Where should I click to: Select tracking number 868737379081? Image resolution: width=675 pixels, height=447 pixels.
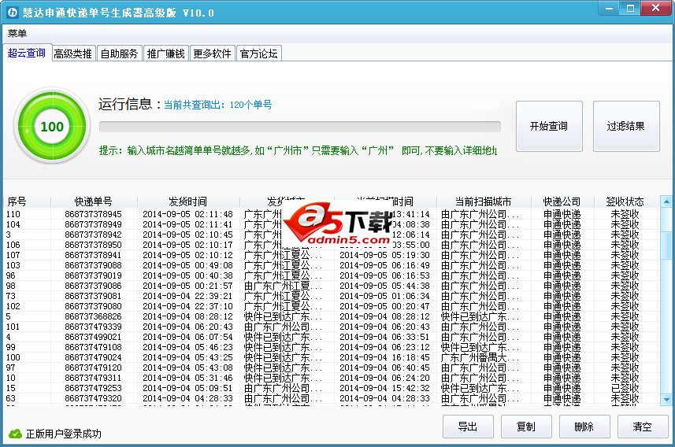94,297
